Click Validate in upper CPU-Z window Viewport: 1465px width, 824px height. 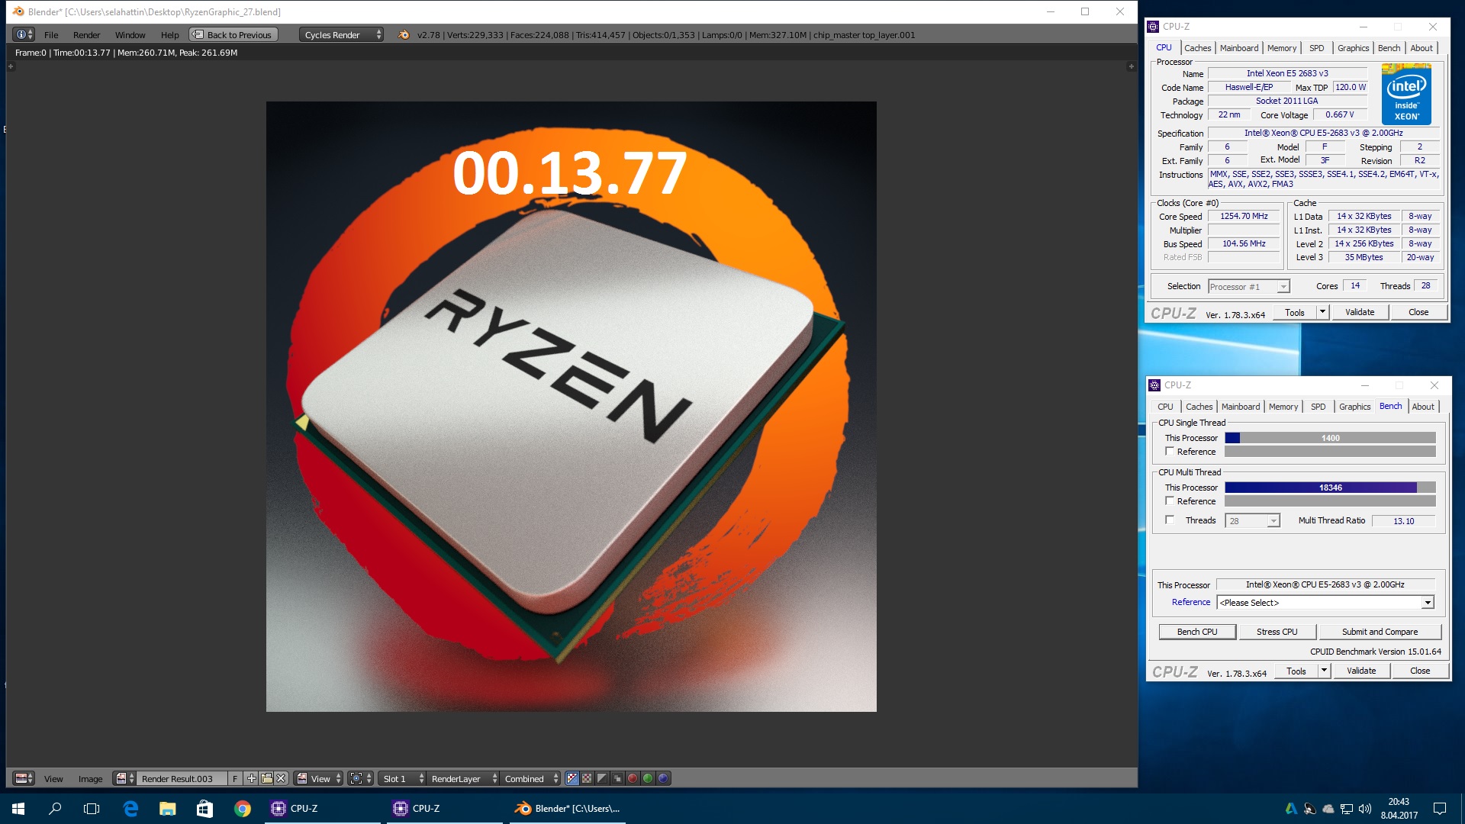1360,312
